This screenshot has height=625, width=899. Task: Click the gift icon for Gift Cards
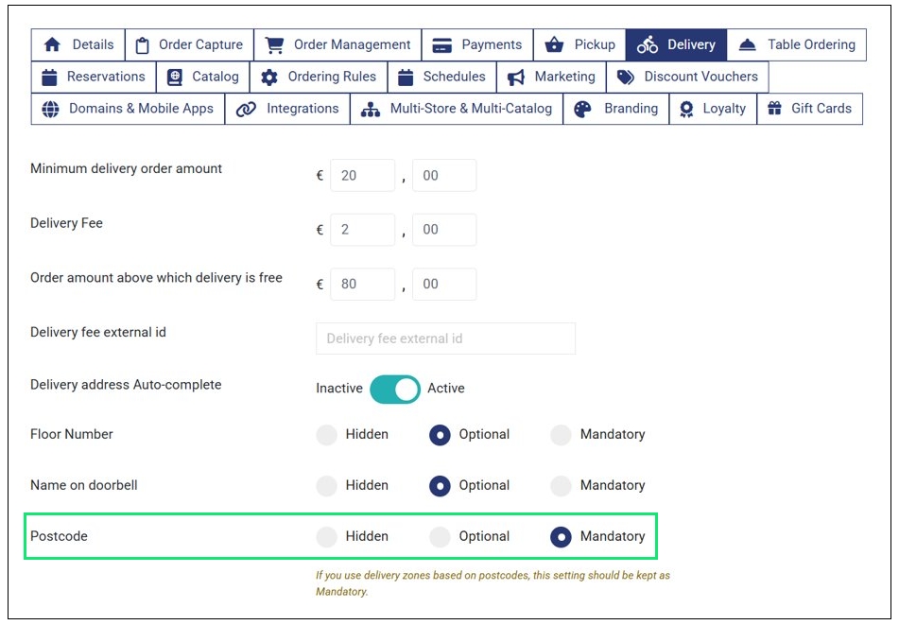point(774,109)
